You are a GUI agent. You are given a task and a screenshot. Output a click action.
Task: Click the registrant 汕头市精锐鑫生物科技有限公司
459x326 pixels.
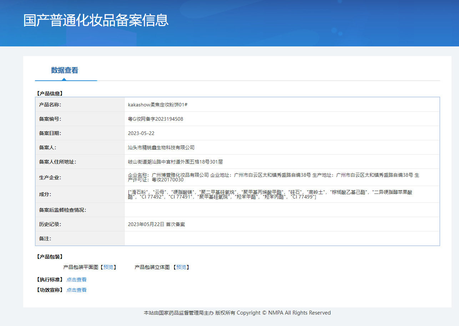(x=161, y=147)
